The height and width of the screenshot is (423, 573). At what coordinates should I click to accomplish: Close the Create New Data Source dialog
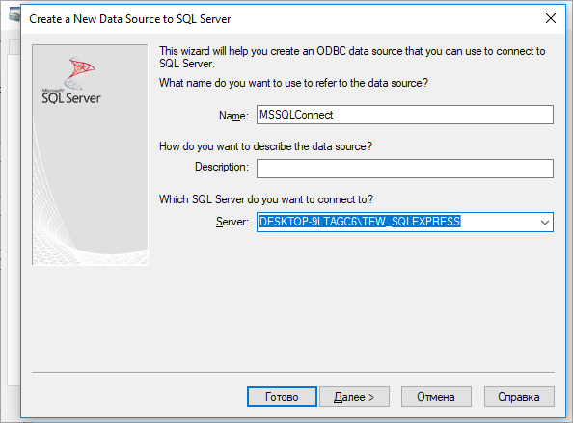click(551, 18)
